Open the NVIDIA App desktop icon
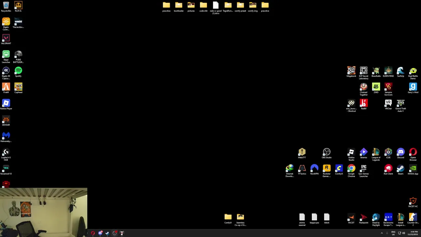Image resolution: width=421 pixels, height=237 pixels. coord(413,170)
